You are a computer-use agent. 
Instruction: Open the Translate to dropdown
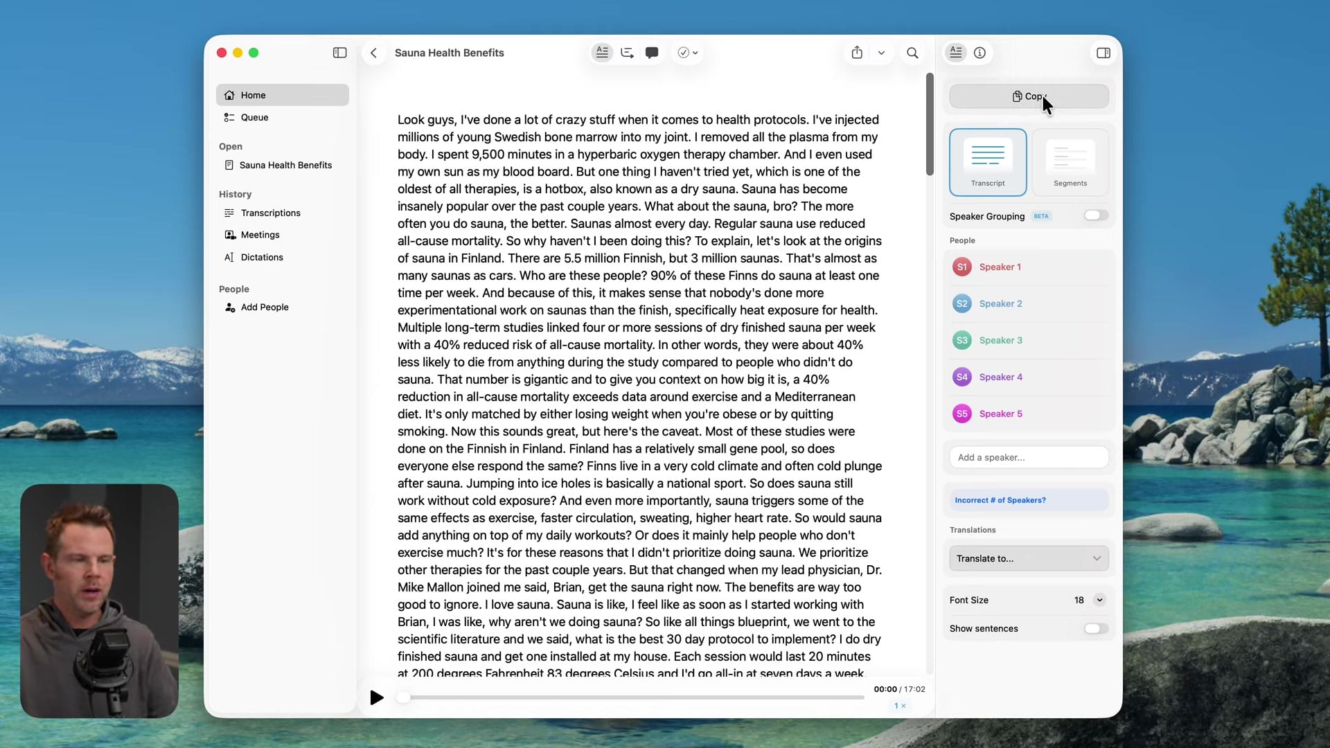tap(1029, 558)
